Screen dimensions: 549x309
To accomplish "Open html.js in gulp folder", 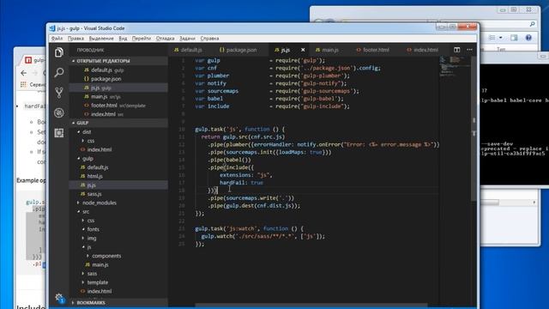I will coord(118,176).
